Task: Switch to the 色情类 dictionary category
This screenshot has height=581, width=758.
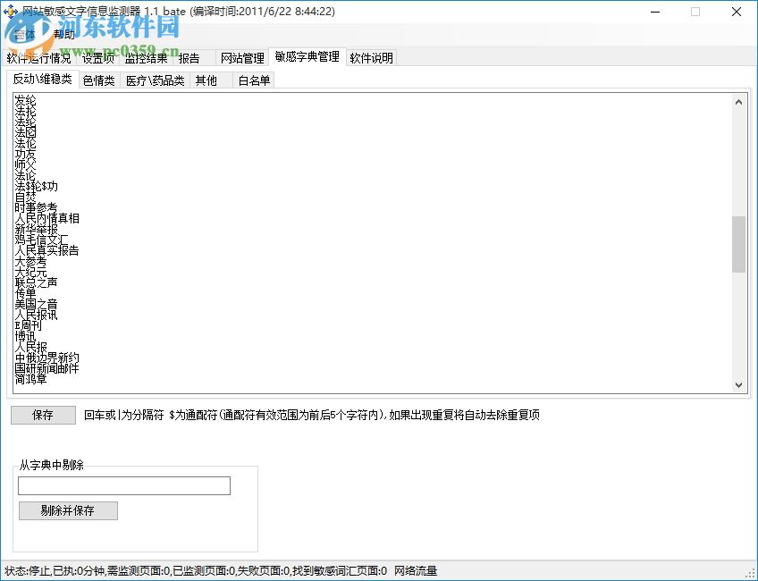Action: point(97,80)
